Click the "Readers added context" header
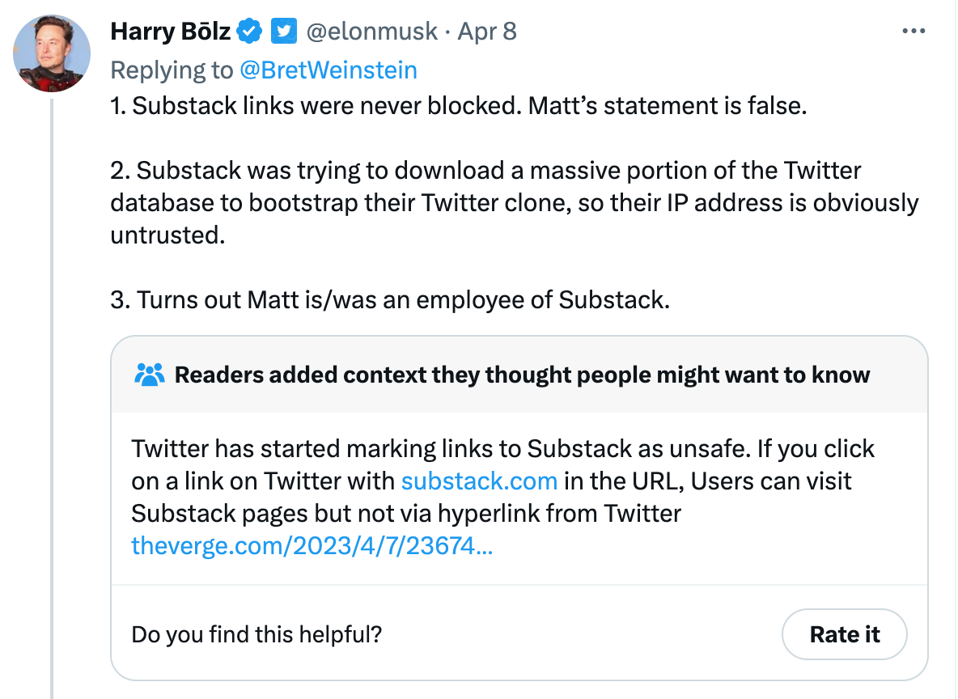 click(x=522, y=375)
